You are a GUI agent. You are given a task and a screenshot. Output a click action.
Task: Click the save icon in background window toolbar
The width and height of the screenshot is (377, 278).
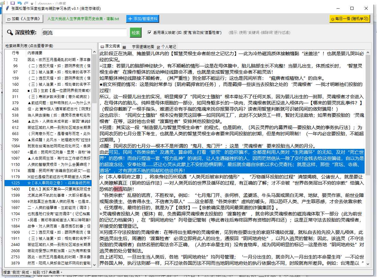point(13,3)
